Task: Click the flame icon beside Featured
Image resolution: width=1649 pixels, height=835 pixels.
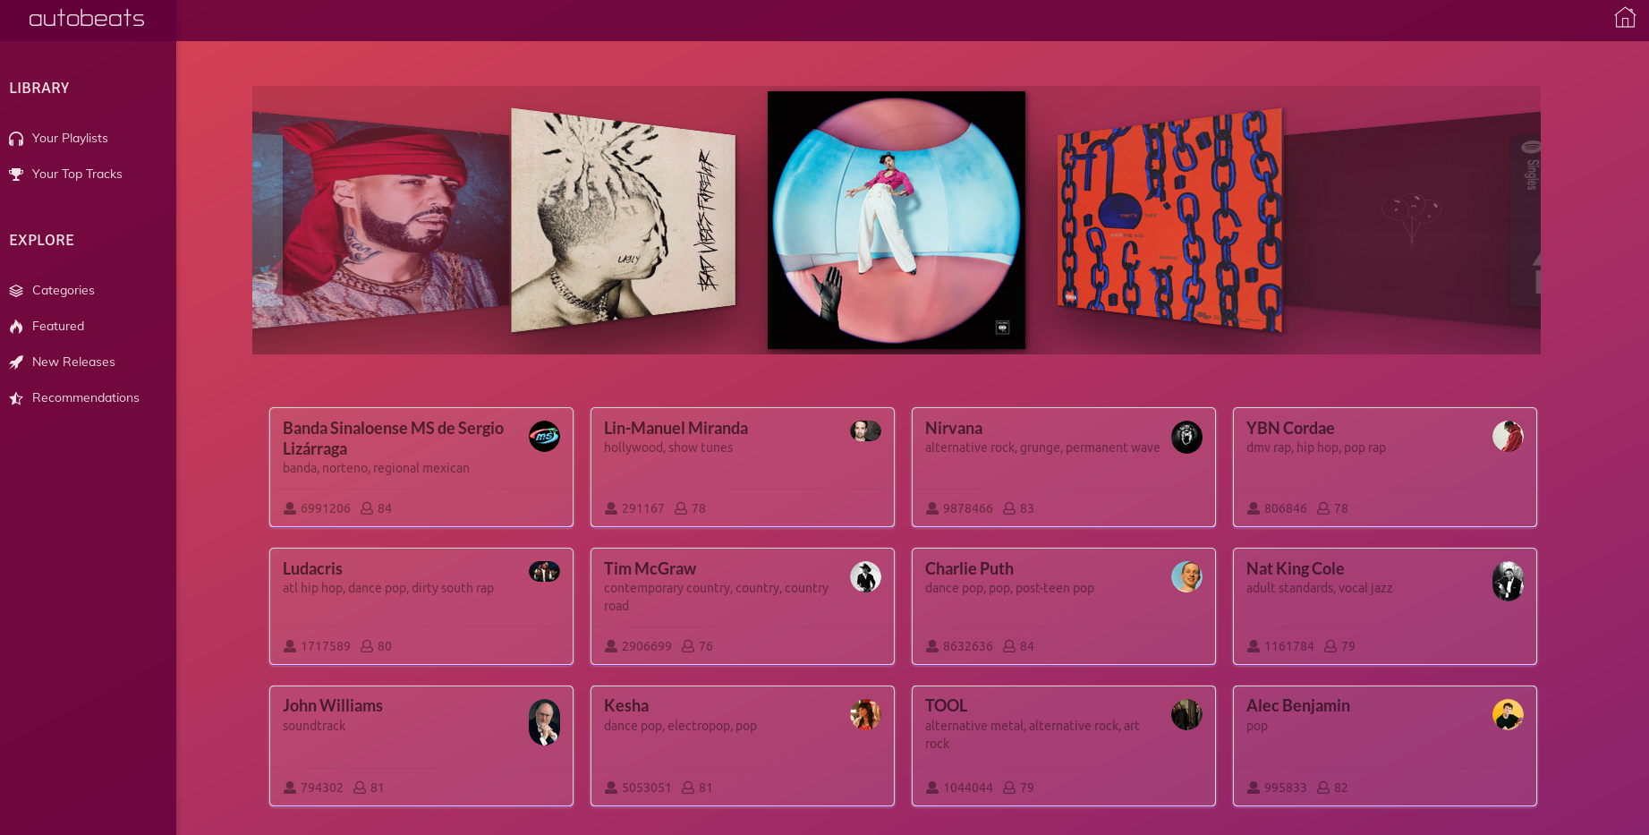Action: pos(16,327)
